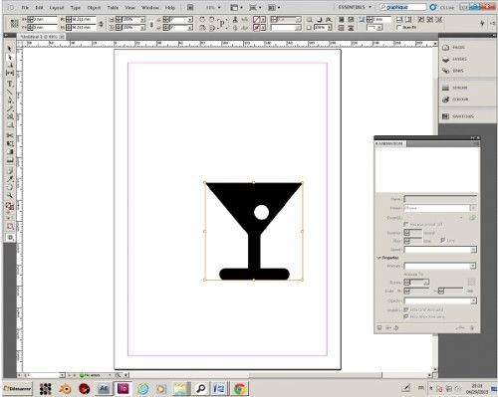Toggle Hide After Animating checkbox
The image size is (498, 397).
pyautogui.click(x=405, y=316)
